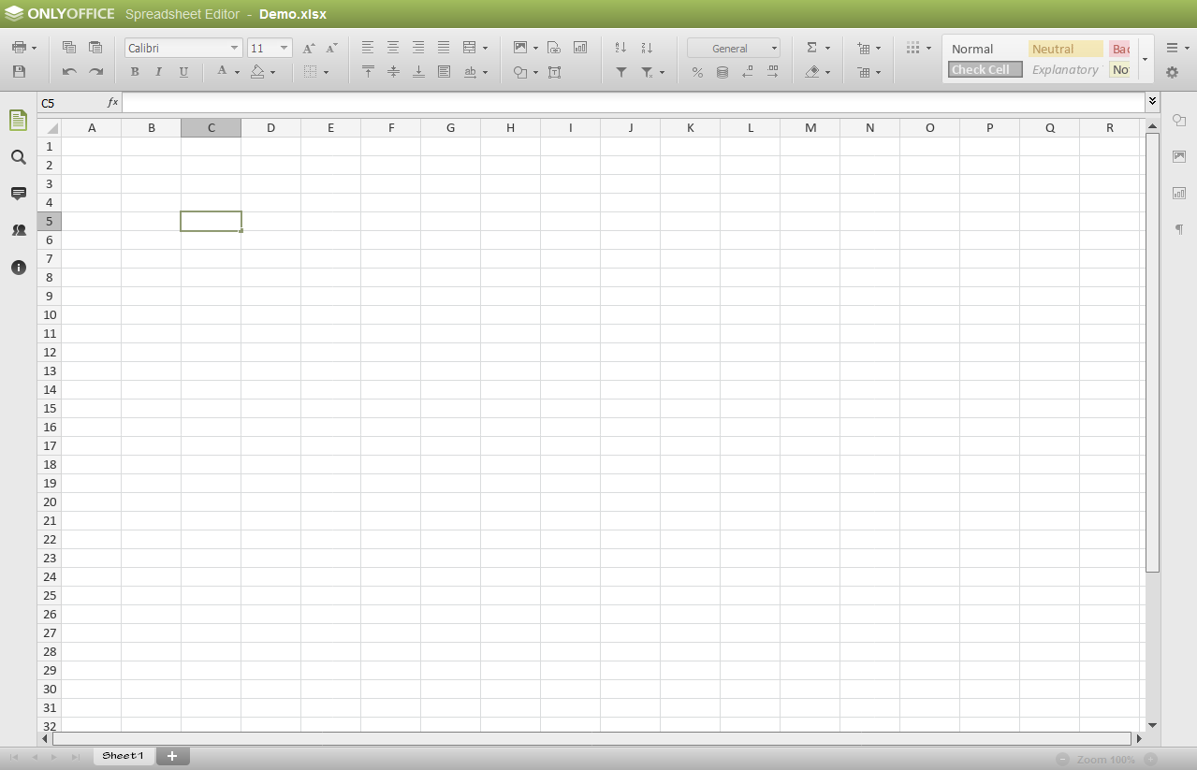Sort ascending A to Z
Image resolution: width=1197 pixels, height=770 pixels.
click(x=620, y=48)
